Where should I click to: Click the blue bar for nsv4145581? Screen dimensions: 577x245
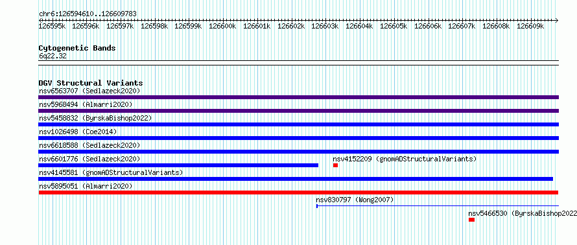pos(296,179)
